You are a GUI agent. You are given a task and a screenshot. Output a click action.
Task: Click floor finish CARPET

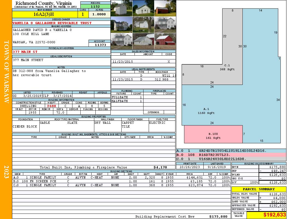coord(128,123)
